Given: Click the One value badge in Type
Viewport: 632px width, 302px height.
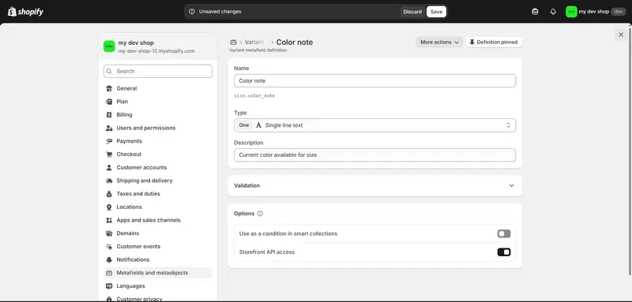Looking at the screenshot, I should (x=244, y=125).
